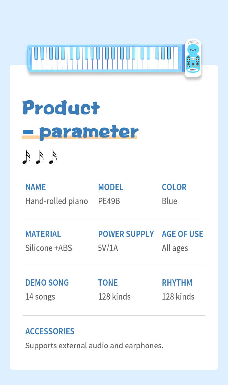Select the NAME label
Screen dimensions: 228x385
click(x=35, y=187)
